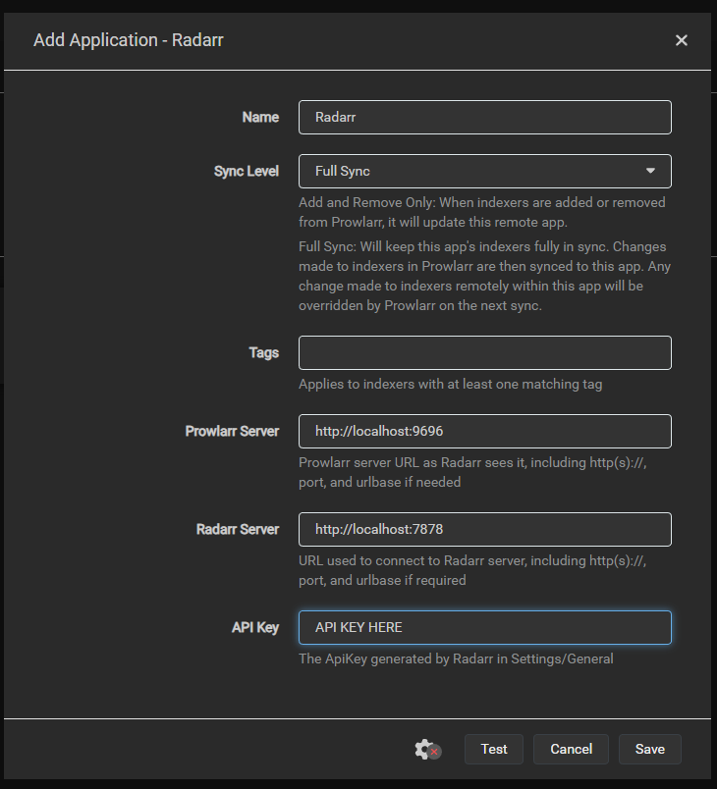Screen dimensions: 717x789
Task: Click the Name field containing Radarr
Action: tap(484, 117)
